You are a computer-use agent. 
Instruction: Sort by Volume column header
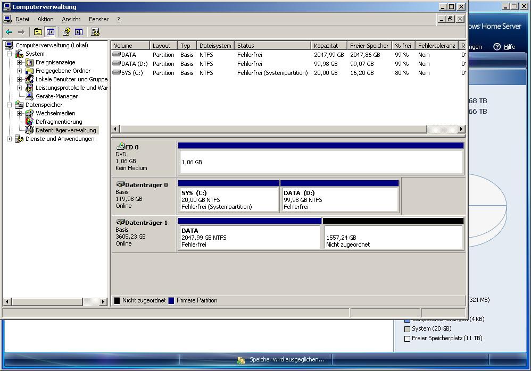pyautogui.click(x=130, y=45)
